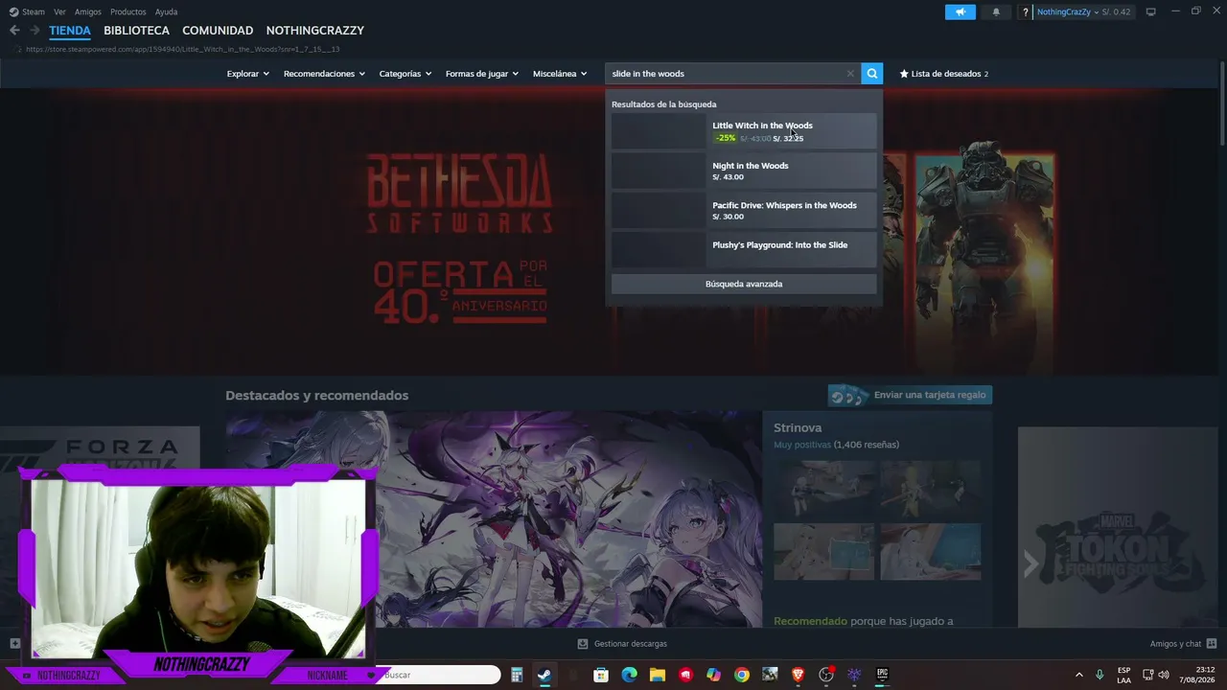Click the microphone tray icon
The width and height of the screenshot is (1227, 690).
(x=1100, y=675)
